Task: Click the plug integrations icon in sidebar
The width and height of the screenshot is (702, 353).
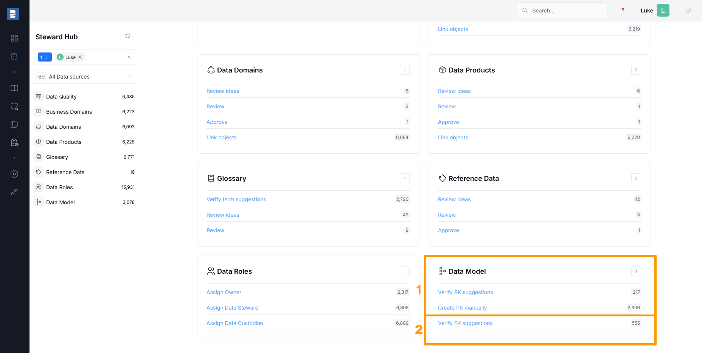Action: click(14, 193)
